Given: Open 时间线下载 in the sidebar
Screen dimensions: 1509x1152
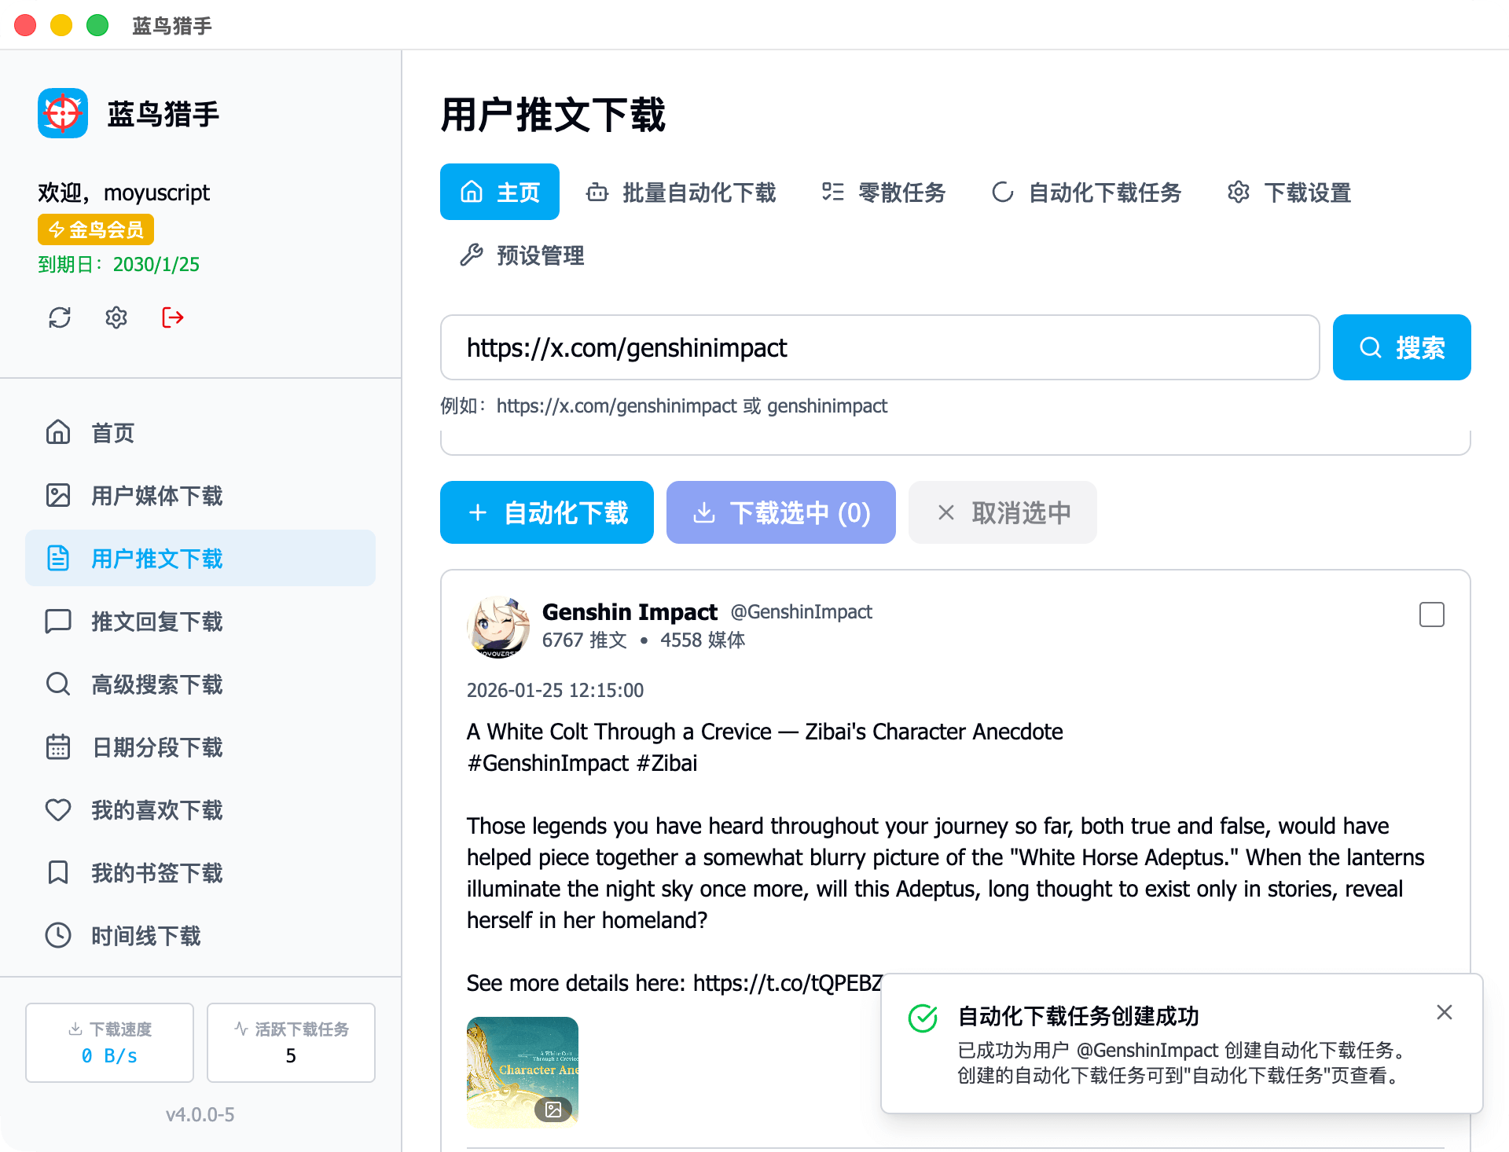Looking at the screenshot, I should (146, 935).
